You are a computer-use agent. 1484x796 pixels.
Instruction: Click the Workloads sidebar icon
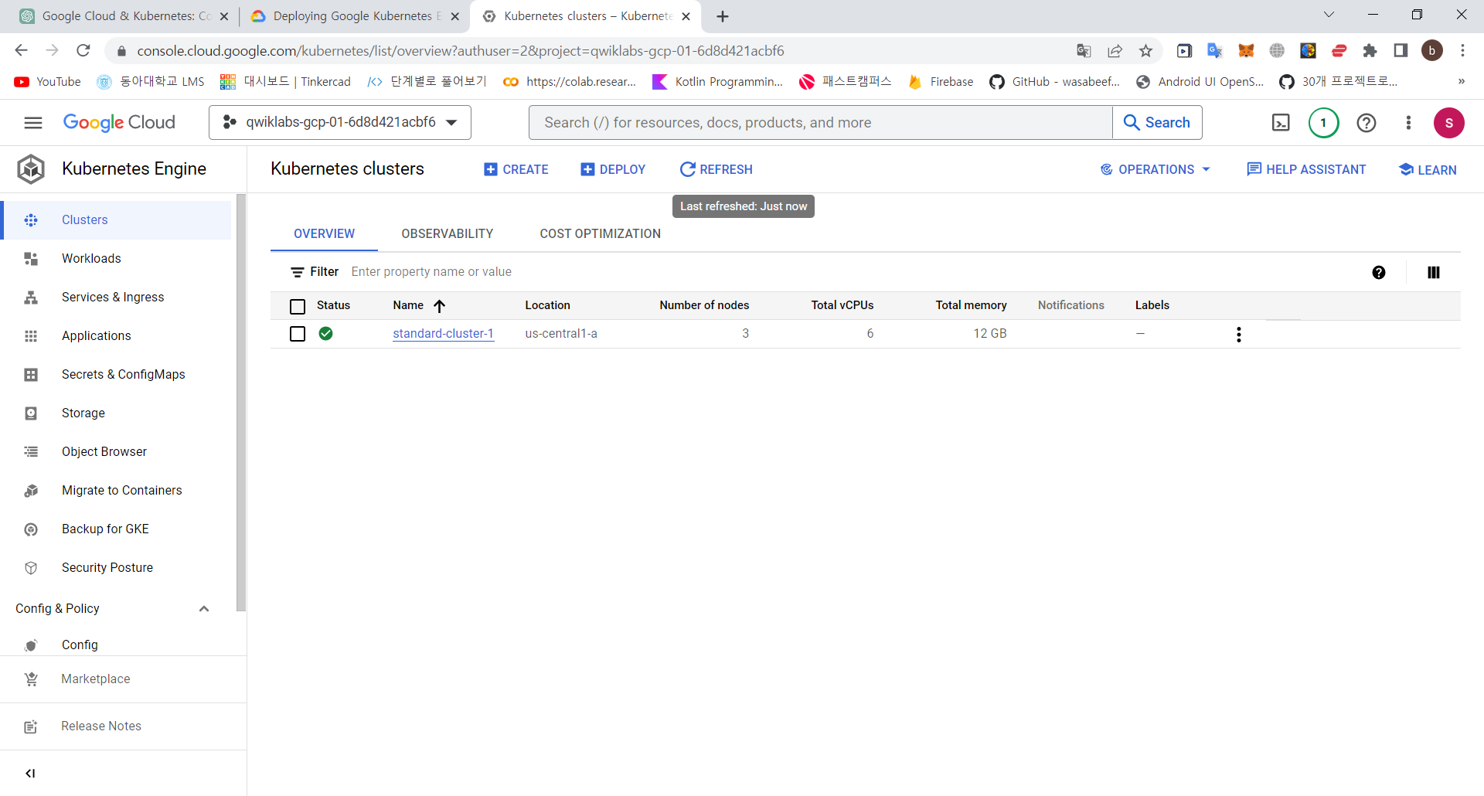[x=31, y=259]
